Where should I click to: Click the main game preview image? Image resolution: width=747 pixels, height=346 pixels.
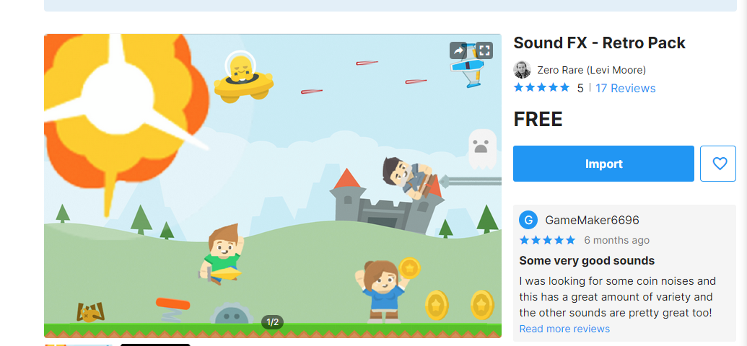[273, 185]
